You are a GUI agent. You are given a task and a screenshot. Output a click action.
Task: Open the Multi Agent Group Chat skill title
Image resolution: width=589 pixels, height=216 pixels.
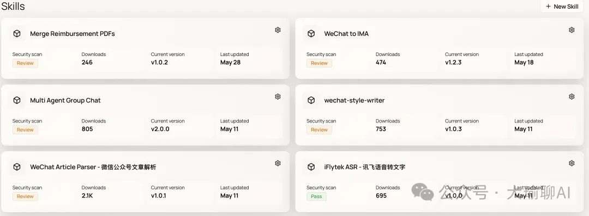pyautogui.click(x=65, y=101)
